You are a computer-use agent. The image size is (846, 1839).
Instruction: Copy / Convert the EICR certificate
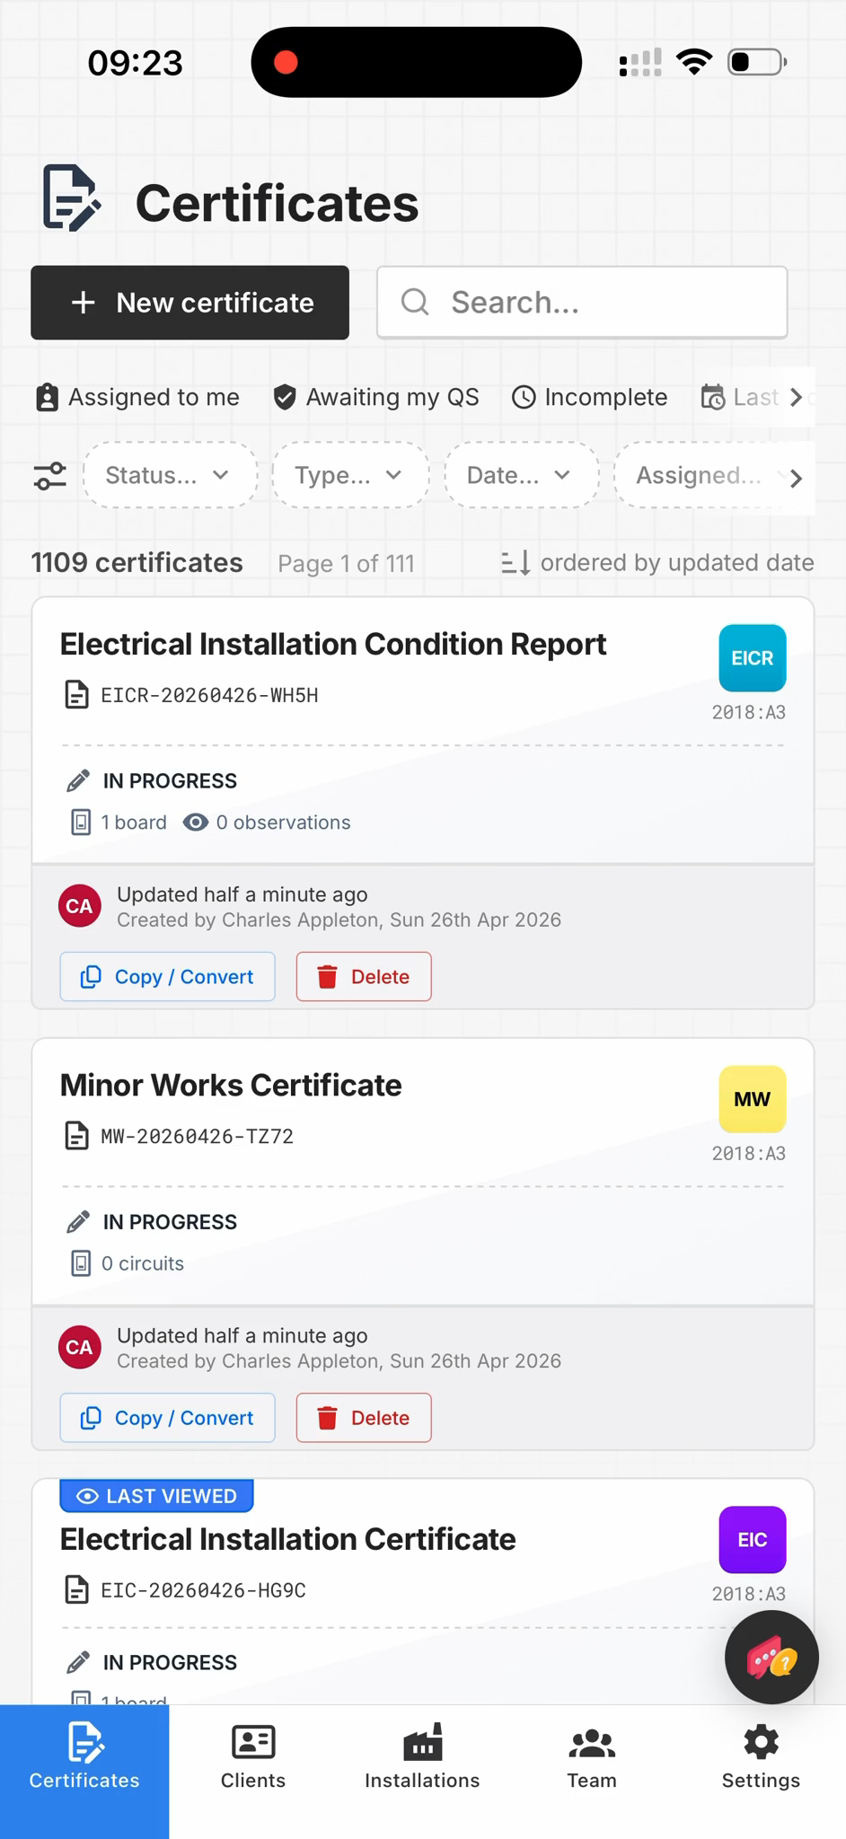(168, 976)
